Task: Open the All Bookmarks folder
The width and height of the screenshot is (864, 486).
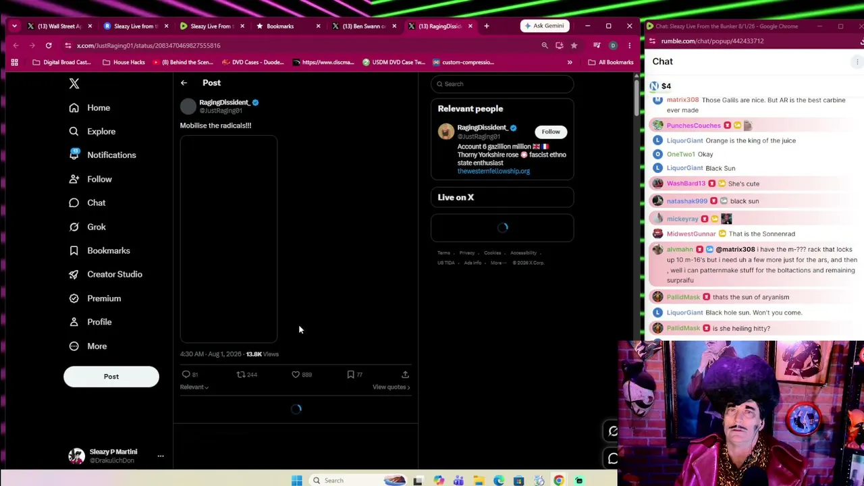Action: pyautogui.click(x=611, y=63)
